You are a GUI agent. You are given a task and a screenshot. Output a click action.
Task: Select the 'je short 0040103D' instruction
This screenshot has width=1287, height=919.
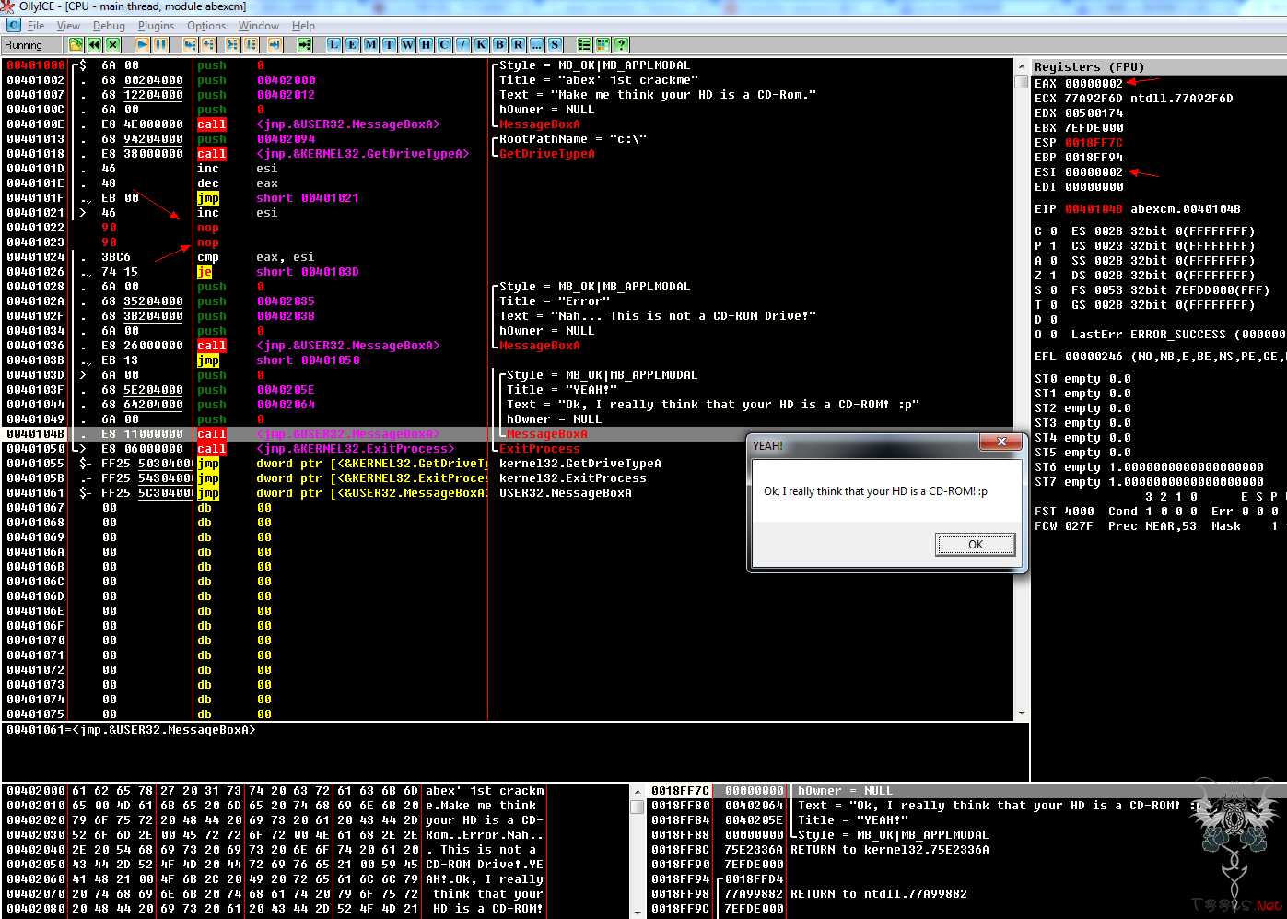coord(509,272)
